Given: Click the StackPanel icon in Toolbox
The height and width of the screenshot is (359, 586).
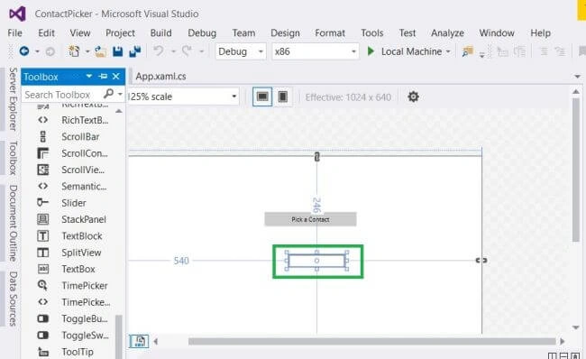Looking at the screenshot, I should pyautogui.click(x=43, y=219).
